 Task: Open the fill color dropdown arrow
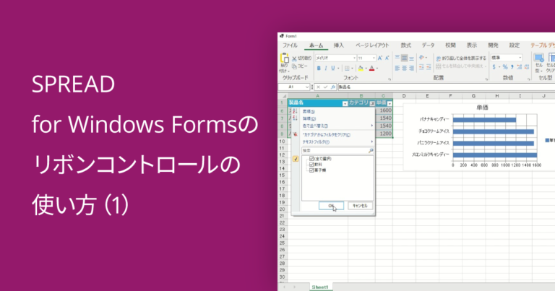pyautogui.click(x=366, y=69)
